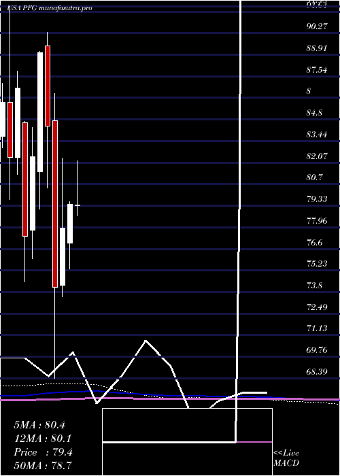Select the 83.44 price axis label
Viewport: 340px width, 476px height.
[317, 135]
